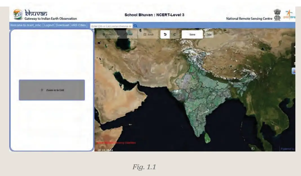
Task: Click the 304 counter badge
Action: (x=209, y=35)
